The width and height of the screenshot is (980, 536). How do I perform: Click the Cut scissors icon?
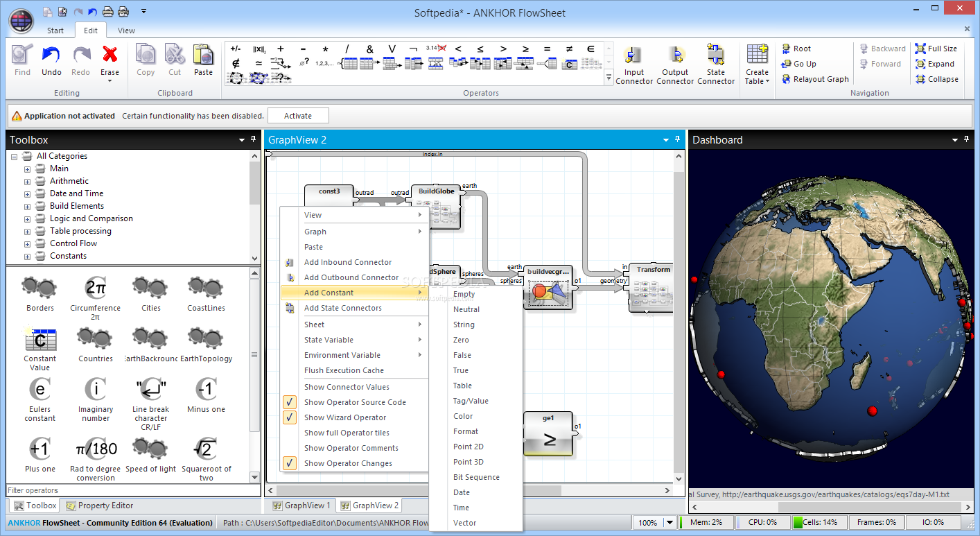coord(175,55)
